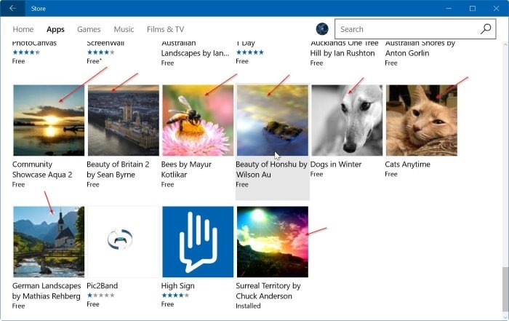Click the search magnifier icon
Viewport: 509px width, 321px height.
486,29
